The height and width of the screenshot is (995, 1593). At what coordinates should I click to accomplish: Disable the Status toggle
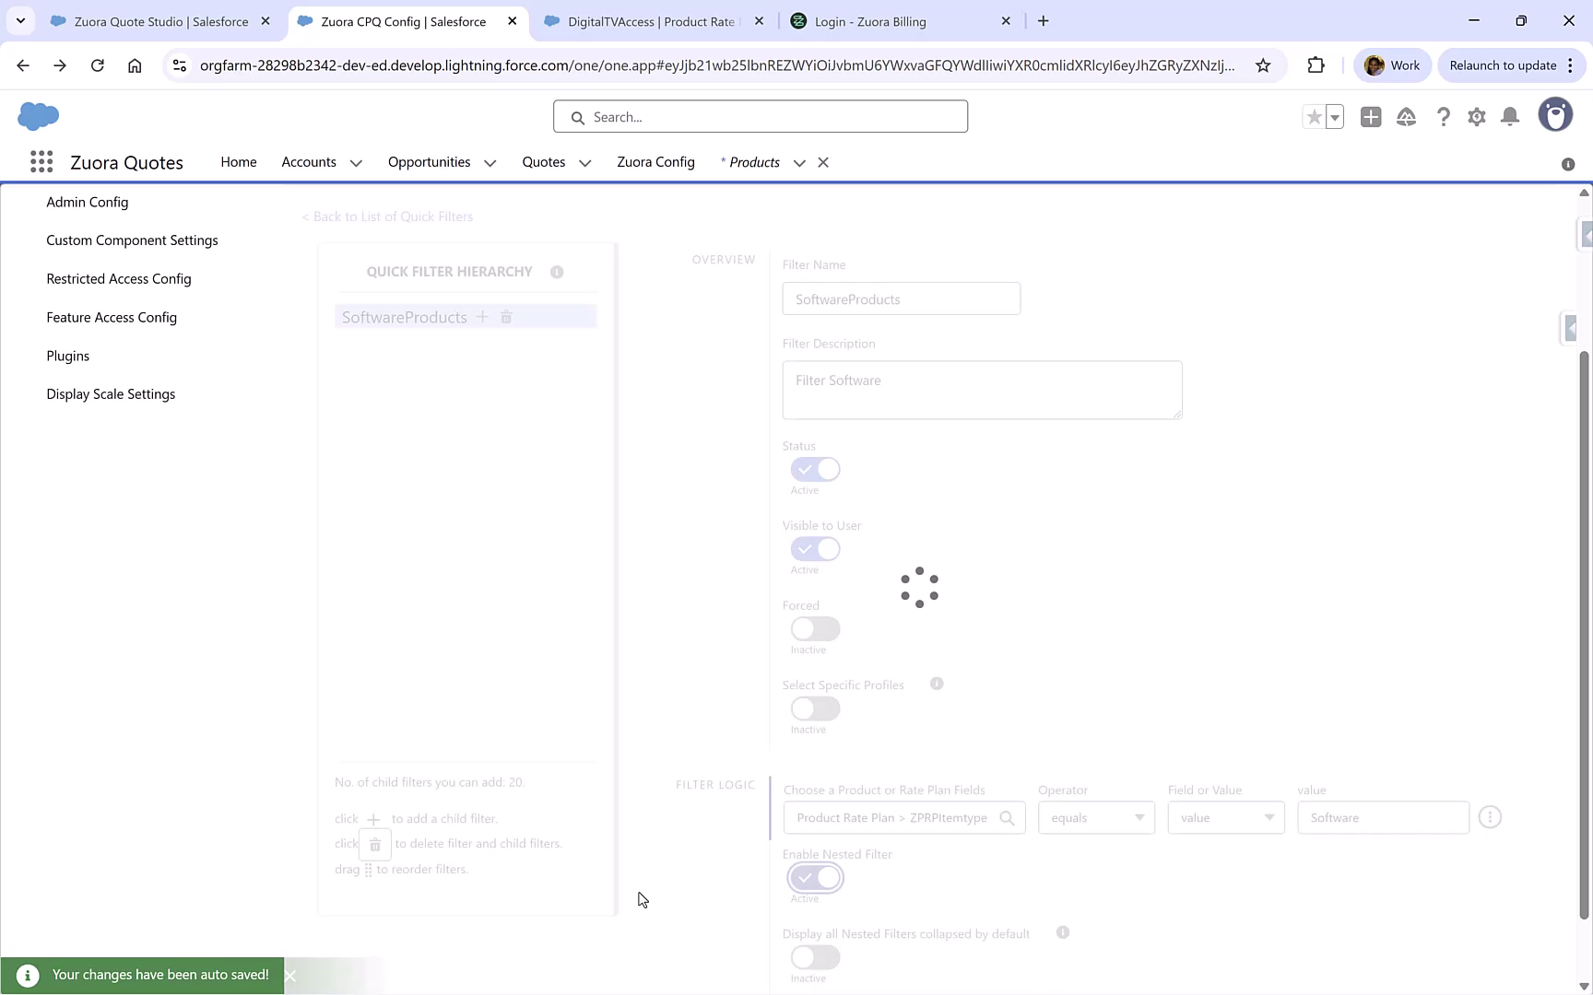pyautogui.click(x=814, y=469)
